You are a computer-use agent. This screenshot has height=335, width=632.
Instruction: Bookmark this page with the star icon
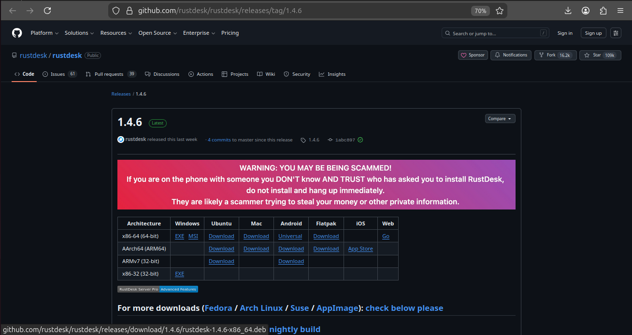(x=500, y=11)
